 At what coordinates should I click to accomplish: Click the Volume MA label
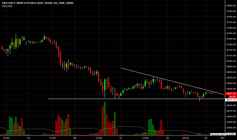[217, 135]
